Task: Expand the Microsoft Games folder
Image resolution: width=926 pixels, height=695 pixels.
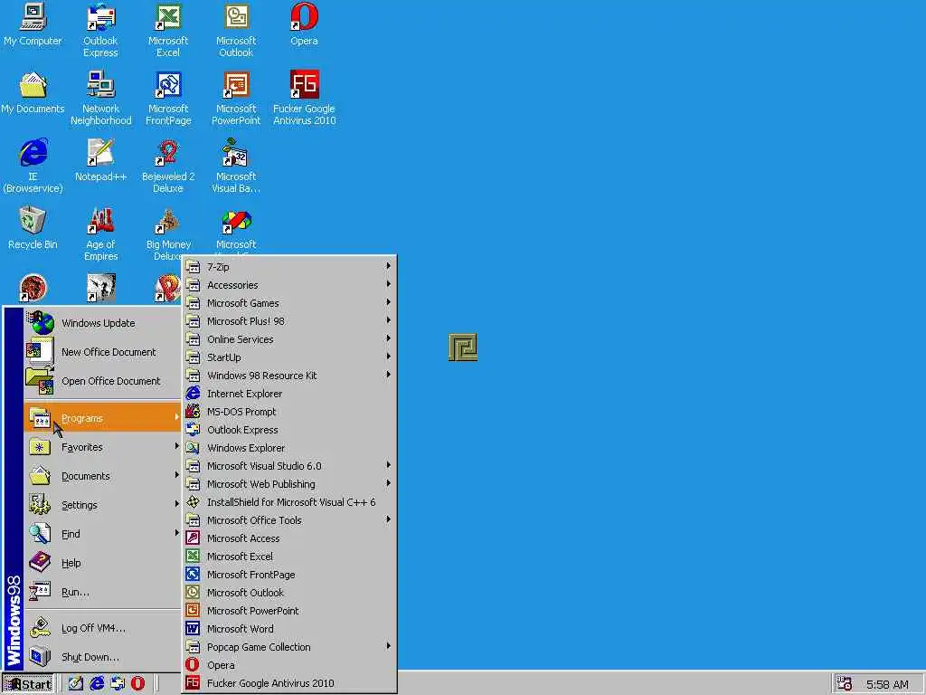Action: point(289,303)
